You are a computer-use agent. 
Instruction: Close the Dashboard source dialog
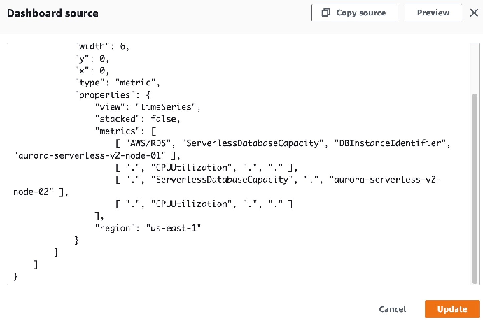pyautogui.click(x=466, y=13)
